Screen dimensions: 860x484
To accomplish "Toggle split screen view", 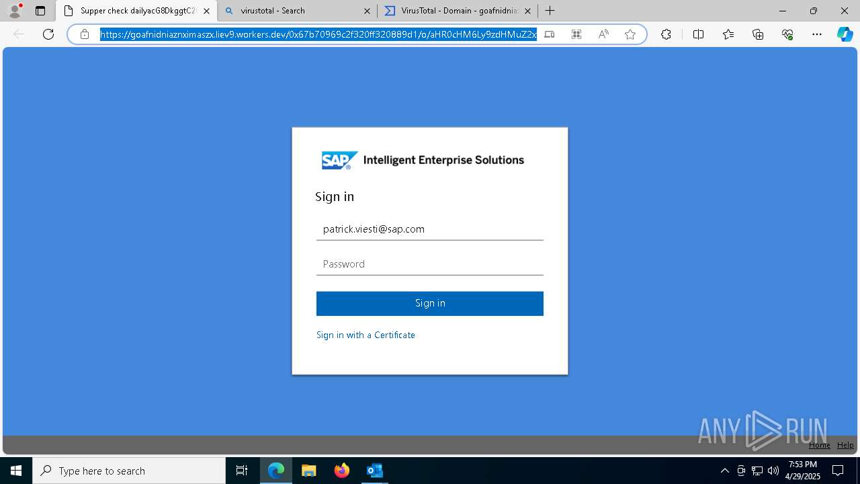I will 698,34.
